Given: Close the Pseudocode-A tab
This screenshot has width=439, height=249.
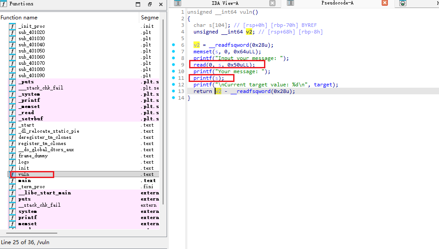Looking at the screenshot, I should (385, 4).
